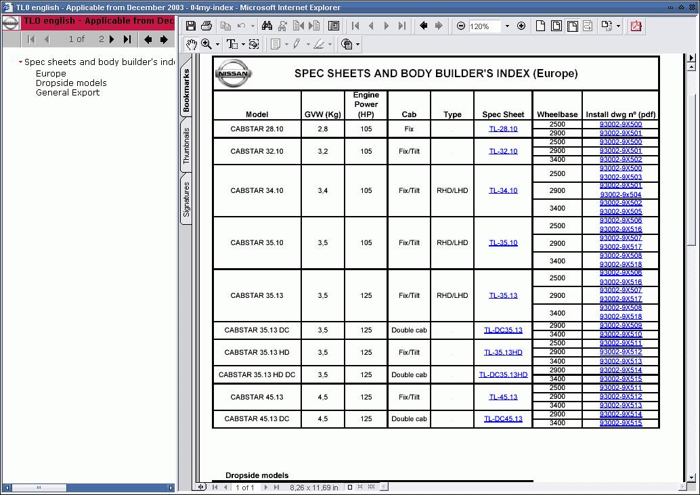This screenshot has width=700, height=495.
Task: Zoom out with the minus button
Action: tap(461, 26)
